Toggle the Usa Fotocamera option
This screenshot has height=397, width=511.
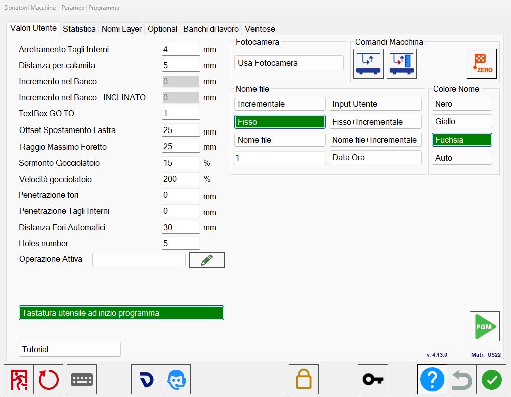[x=289, y=63]
